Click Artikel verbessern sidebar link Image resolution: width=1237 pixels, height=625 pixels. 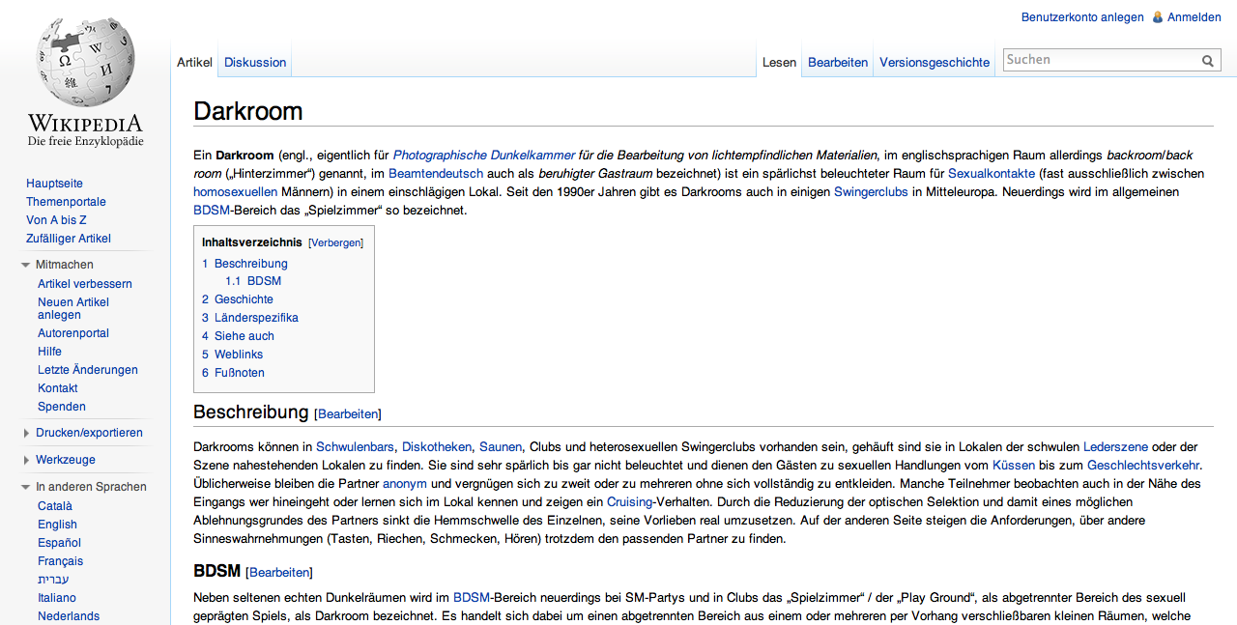85,284
